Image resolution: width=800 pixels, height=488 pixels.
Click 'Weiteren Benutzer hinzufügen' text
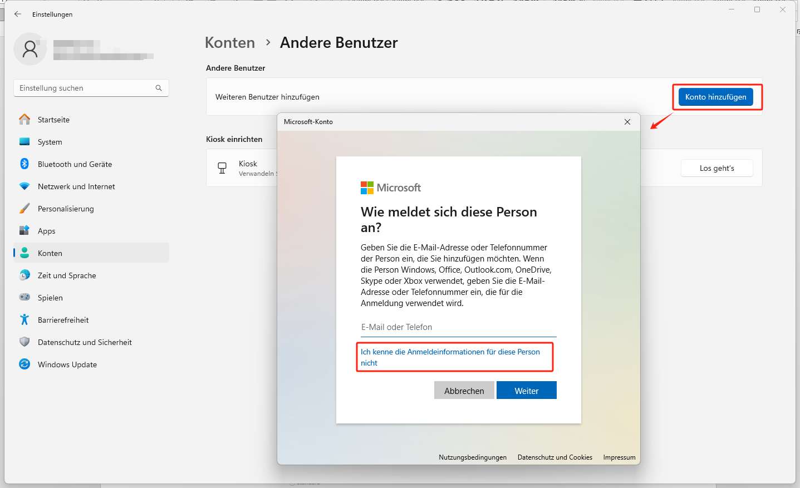(267, 97)
